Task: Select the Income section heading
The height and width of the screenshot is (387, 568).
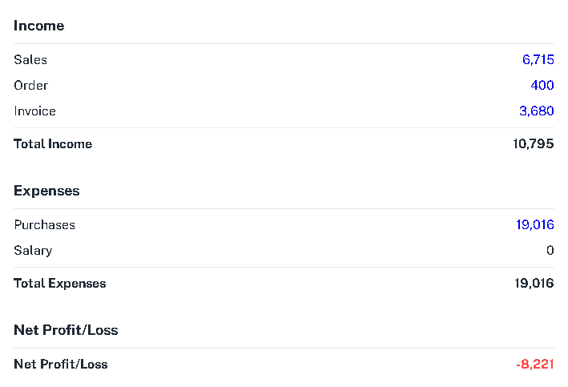Action: click(x=39, y=26)
